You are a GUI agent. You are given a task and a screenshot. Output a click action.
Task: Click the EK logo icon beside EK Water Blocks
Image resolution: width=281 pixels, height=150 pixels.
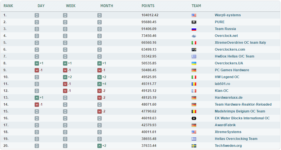click(x=194, y=118)
